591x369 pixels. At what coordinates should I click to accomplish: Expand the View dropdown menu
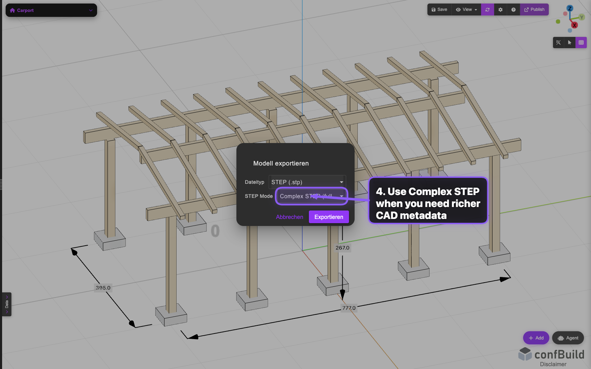click(x=466, y=9)
